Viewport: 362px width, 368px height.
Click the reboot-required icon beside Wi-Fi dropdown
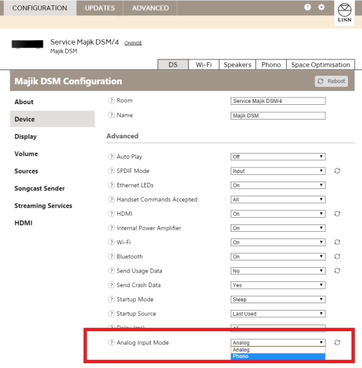(x=337, y=242)
